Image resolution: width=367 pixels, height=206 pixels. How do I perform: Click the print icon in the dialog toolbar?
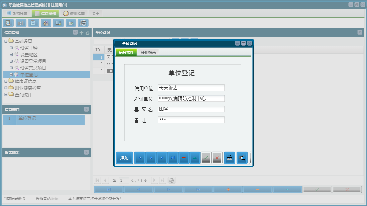(230, 158)
